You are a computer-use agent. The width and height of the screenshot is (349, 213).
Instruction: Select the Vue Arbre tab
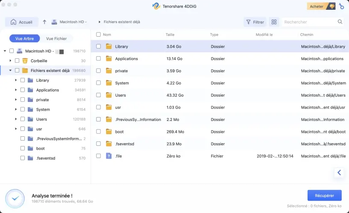point(24,39)
